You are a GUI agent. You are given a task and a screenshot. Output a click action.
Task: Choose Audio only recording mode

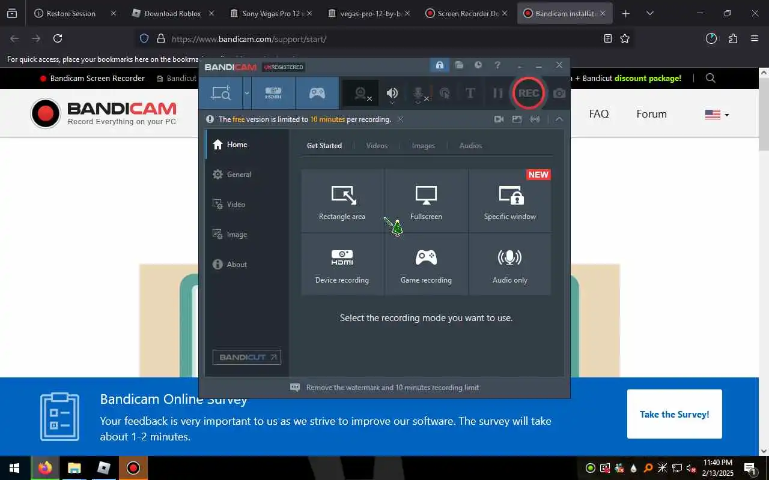[x=510, y=265]
